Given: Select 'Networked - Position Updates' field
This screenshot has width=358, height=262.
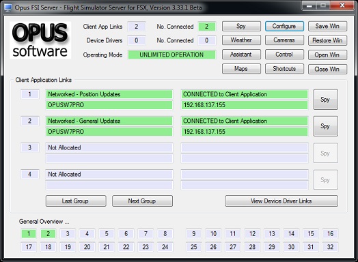Looking at the screenshot, I should [x=109, y=94].
